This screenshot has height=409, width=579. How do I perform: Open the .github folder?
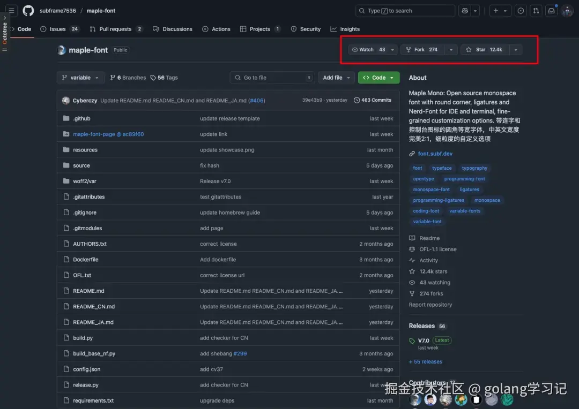click(x=81, y=118)
